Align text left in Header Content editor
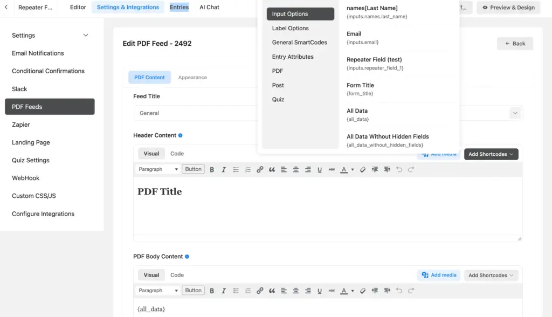Image resolution: width=552 pixels, height=317 pixels. click(284, 169)
